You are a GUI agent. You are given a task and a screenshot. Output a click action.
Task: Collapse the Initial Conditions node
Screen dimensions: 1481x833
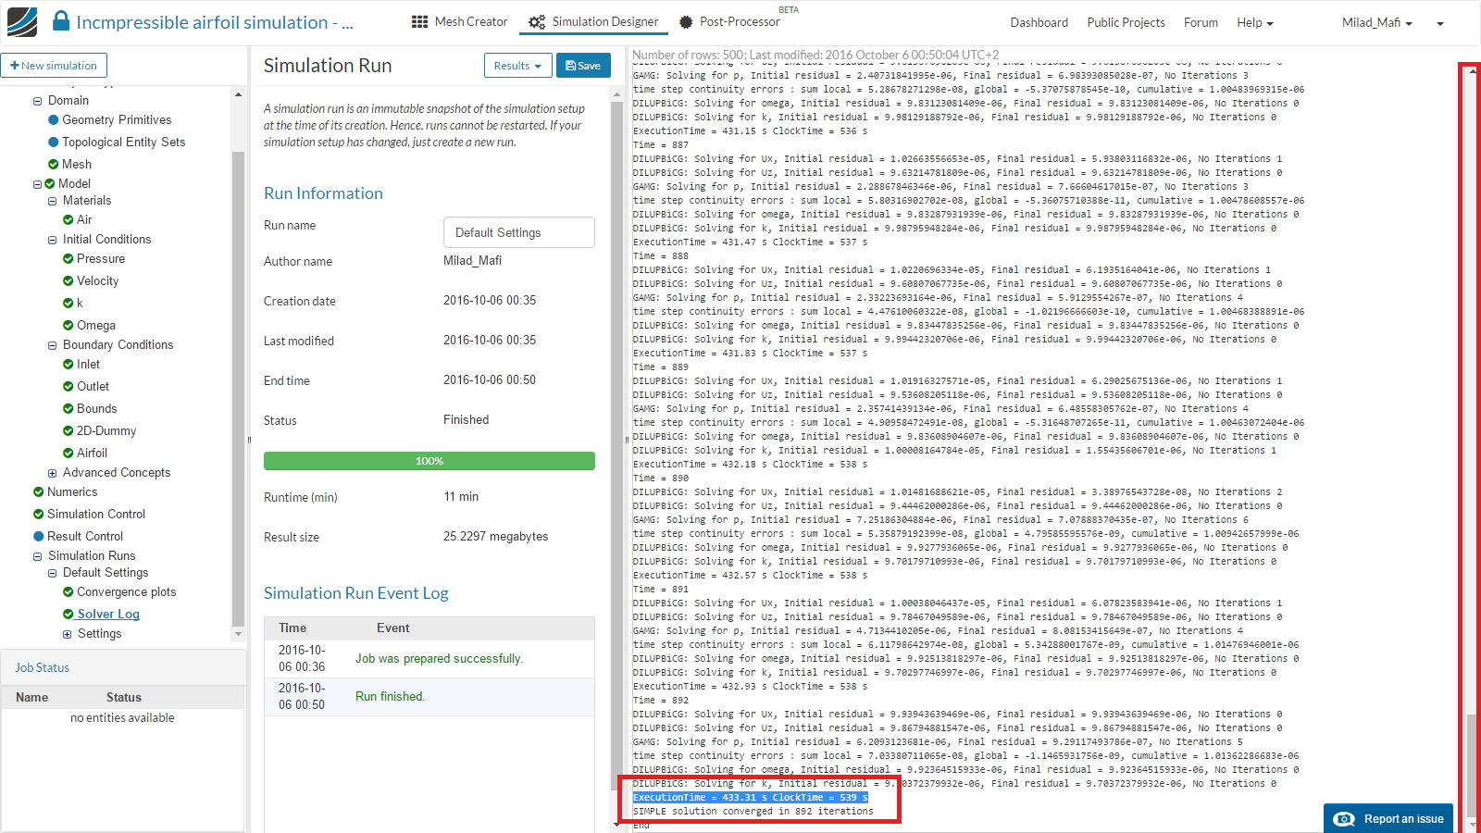(53, 240)
